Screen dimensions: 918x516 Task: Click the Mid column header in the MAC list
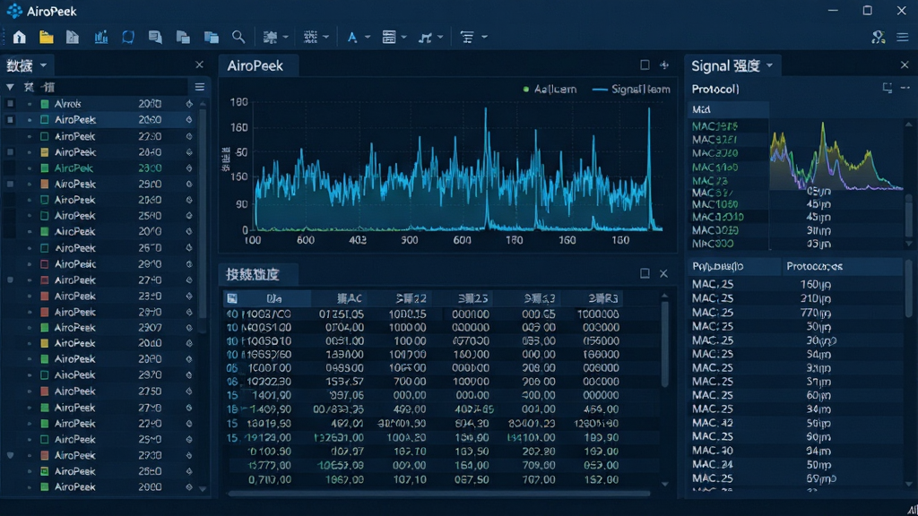tap(728, 109)
